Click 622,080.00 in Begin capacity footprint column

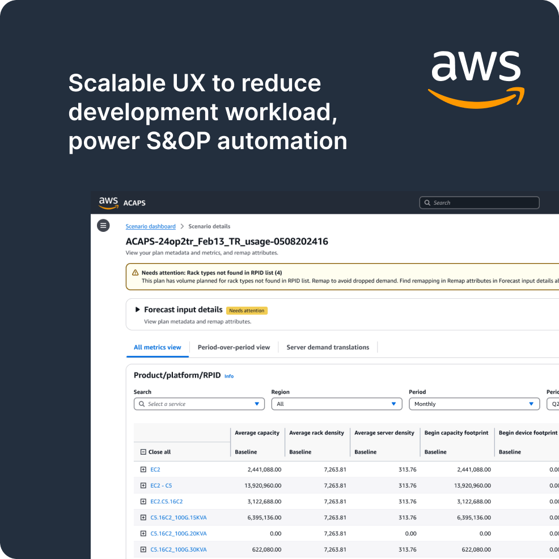pos(476,549)
